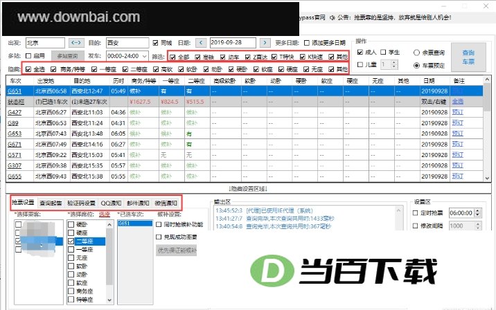Select the G571 row departure 北京西09:22

[x=51, y=155]
